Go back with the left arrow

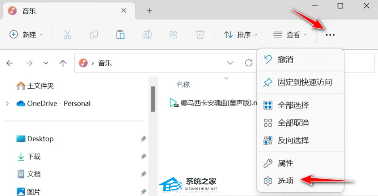tap(10, 63)
